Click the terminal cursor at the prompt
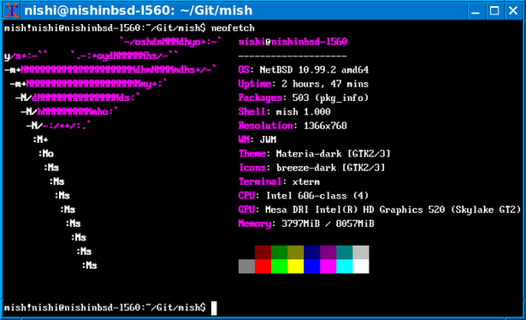This screenshot has width=526, height=320. pos(214,308)
